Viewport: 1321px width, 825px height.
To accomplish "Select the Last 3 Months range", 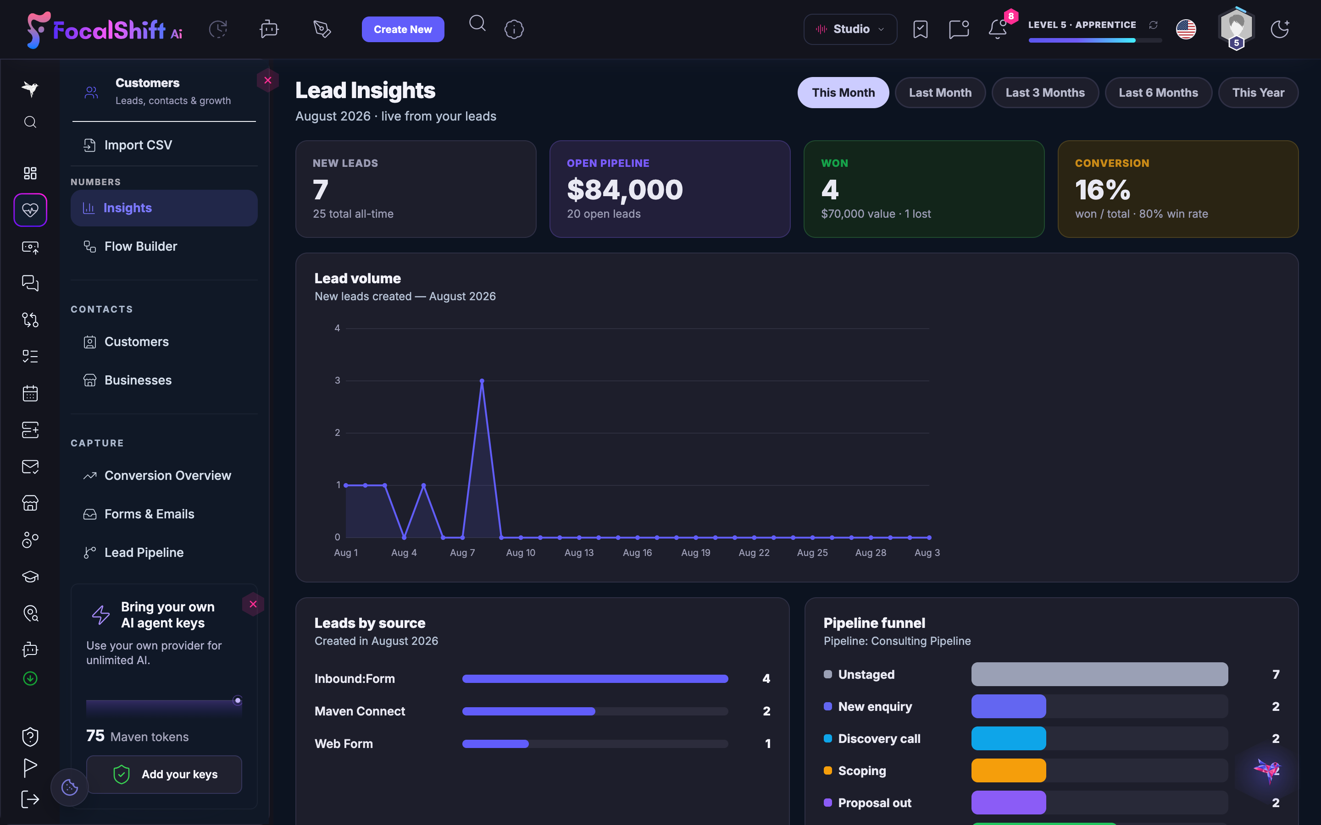I will tap(1045, 93).
